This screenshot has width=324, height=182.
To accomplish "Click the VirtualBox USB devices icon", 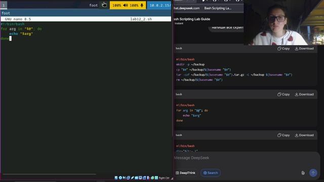I will [132, 177].
